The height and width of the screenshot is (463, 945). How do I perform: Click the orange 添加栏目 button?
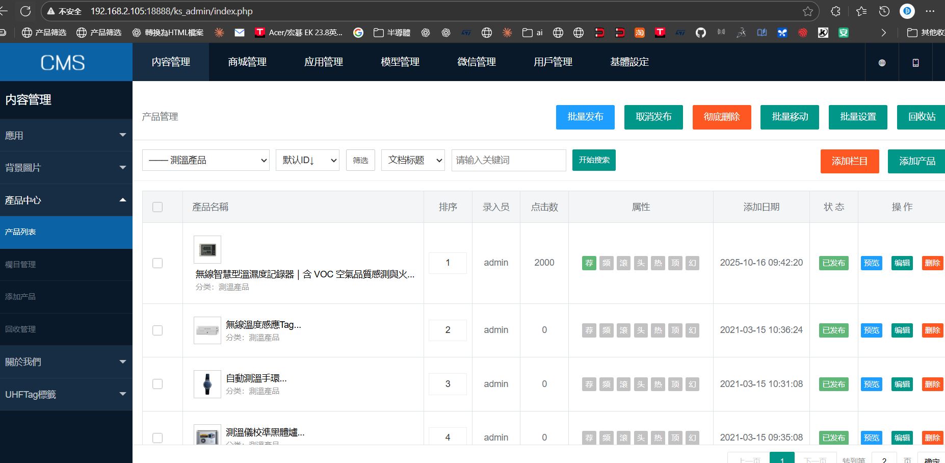tap(849, 161)
